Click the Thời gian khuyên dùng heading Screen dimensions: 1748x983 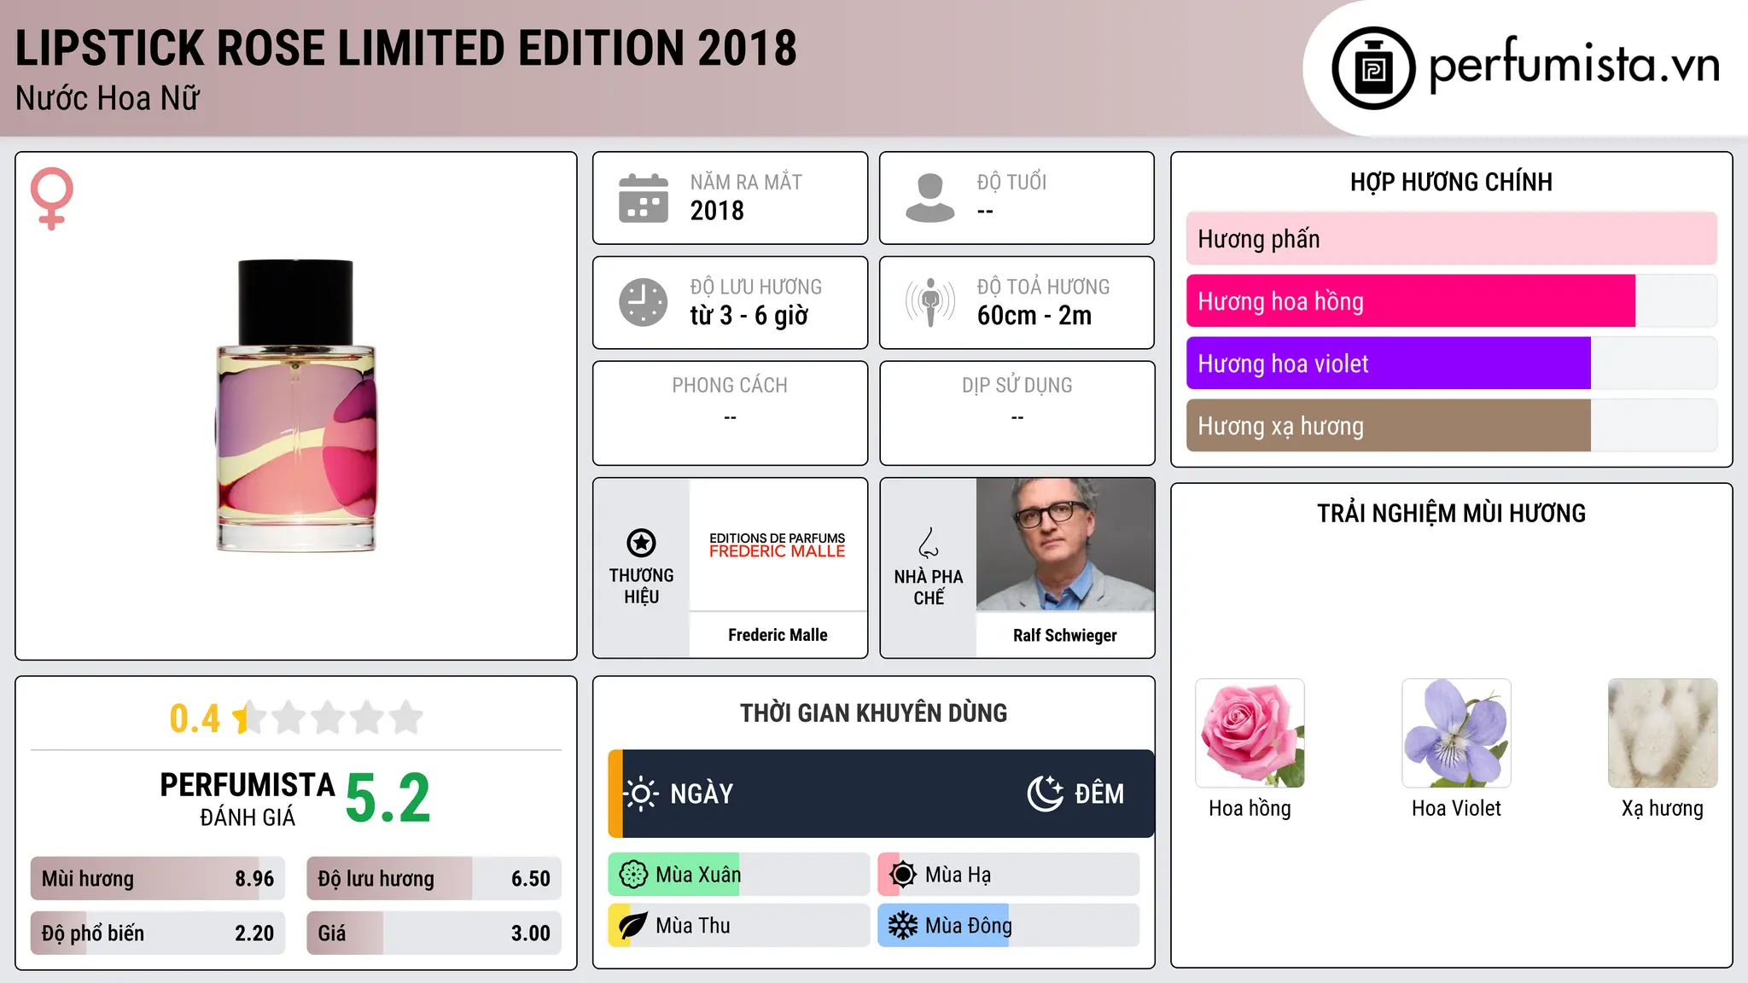(874, 713)
